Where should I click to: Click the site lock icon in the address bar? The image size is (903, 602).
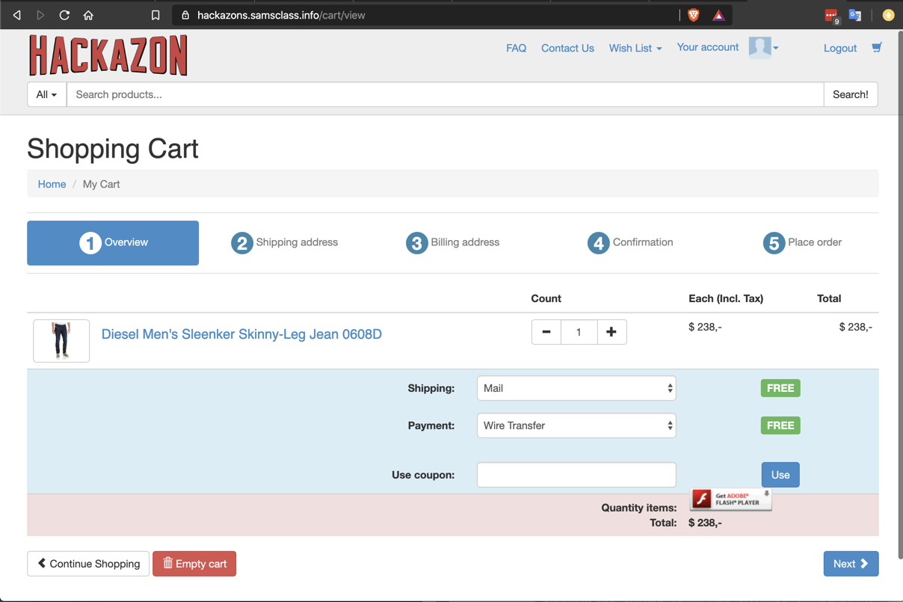tap(185, 15)
